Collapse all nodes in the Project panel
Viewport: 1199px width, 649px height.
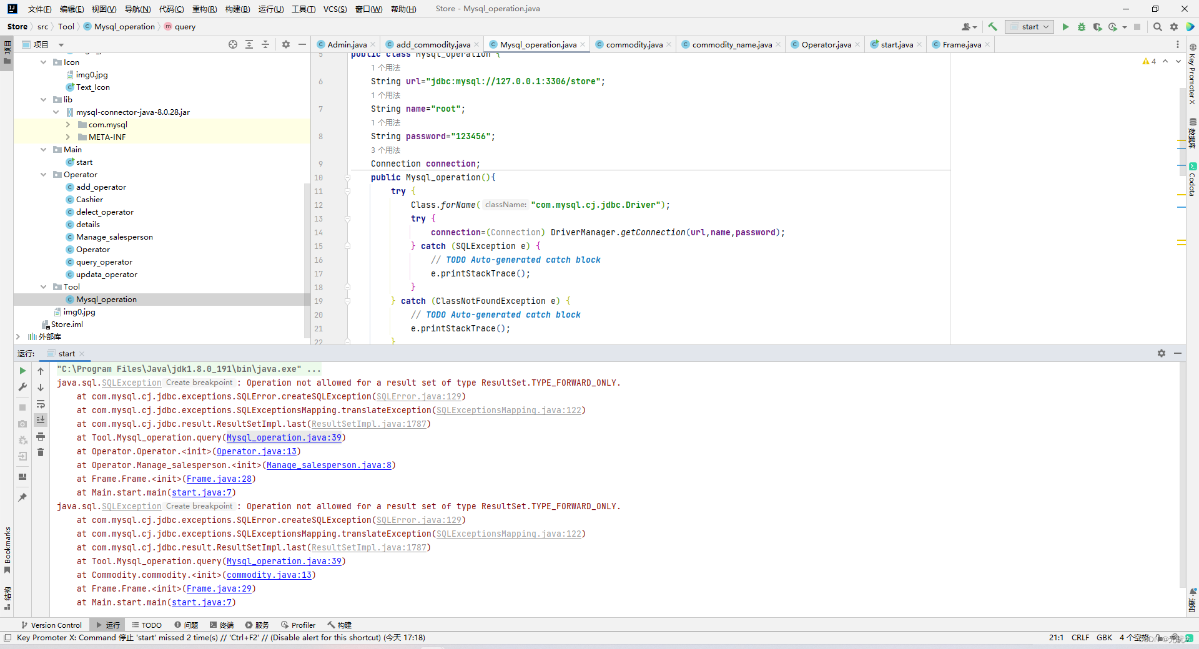click(x=265, y=44)
